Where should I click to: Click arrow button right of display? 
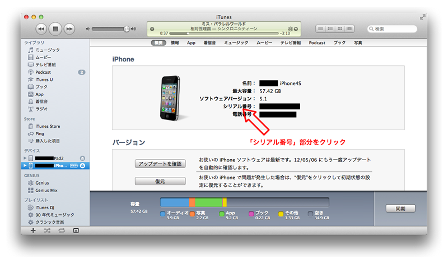click(x=296, y=29)
